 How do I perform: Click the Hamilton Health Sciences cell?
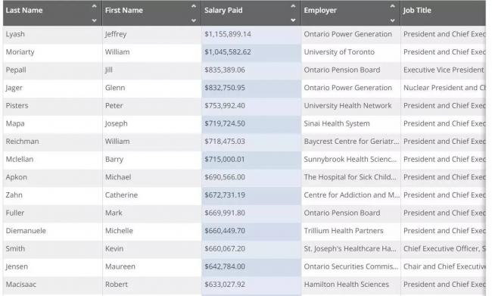350,285
